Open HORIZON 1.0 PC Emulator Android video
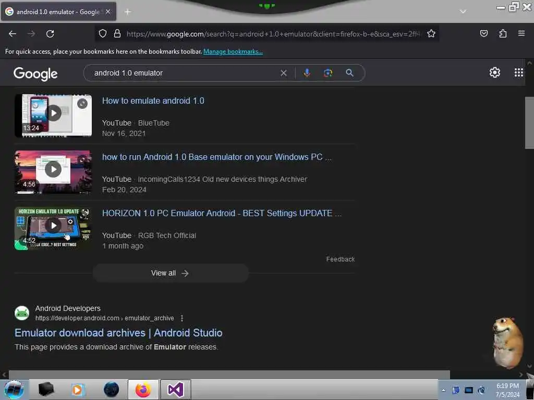The width and height of the screenshot is (534, 400). click(x=222, y=213)
